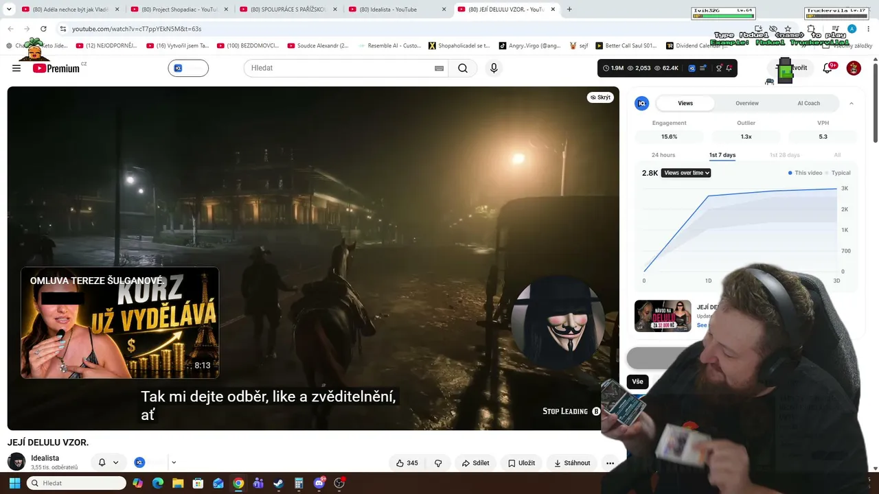The height and width of the screenshot is (494, 879).
Task: Switch to the vidIQ Views tab
Action: [x=685, y=104]
